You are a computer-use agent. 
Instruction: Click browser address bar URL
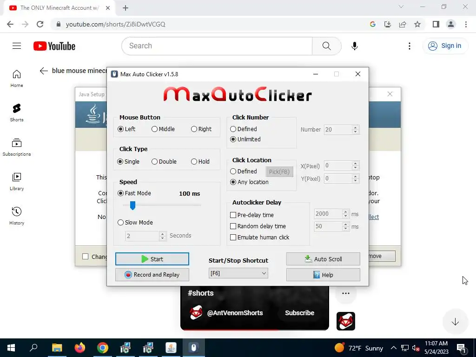point(115,24)
